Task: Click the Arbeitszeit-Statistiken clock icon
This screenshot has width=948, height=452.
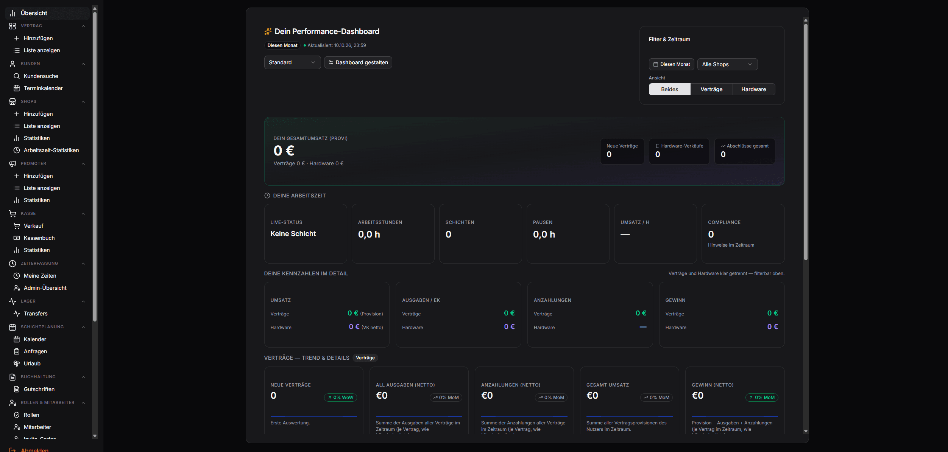Action: point(17,150)
